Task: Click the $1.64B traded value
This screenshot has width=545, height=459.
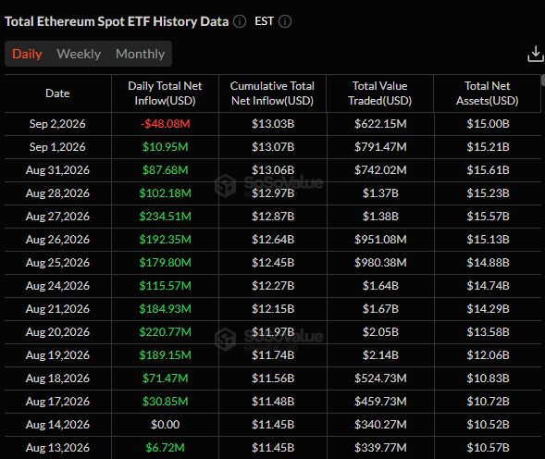Action: tap(380, 285)
